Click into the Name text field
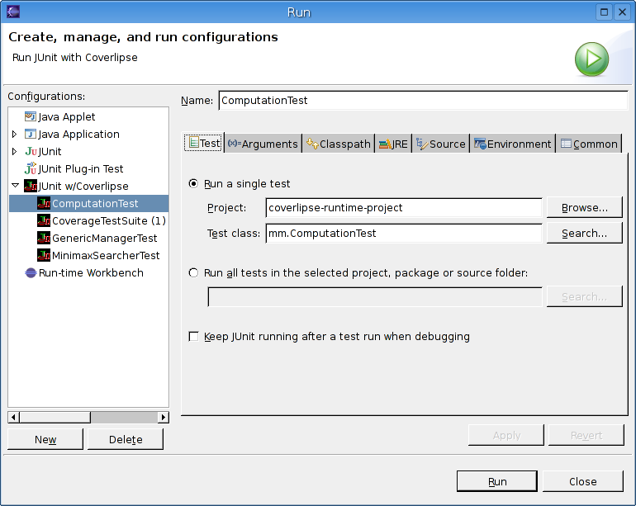 (421, 101)
